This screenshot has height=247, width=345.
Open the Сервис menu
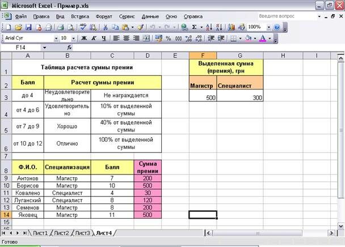[x=127, y=16]
